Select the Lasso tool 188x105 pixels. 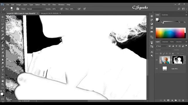coord(3,24)
